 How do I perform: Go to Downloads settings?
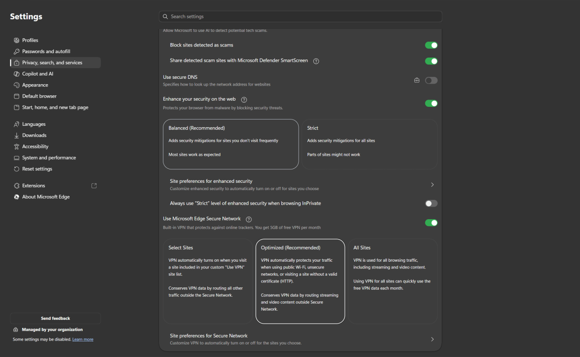[x=55, y=135]
